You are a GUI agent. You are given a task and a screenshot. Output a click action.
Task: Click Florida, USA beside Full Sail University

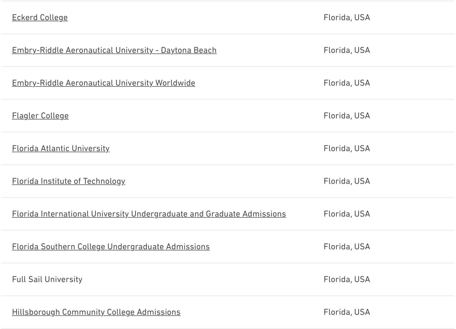click(x=347, y=279)
